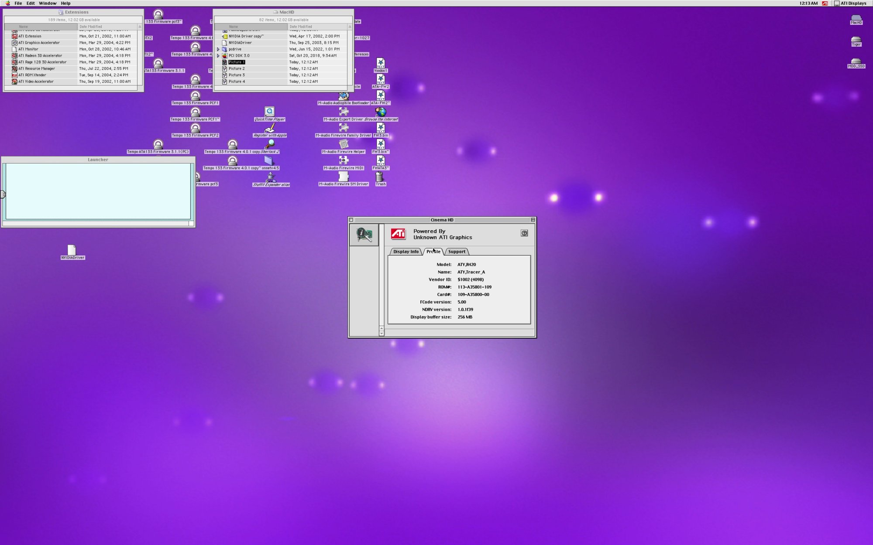Open Browse the Internet globe icon
The width and height of the screenshot is (873, 545).
coord(381,112)
